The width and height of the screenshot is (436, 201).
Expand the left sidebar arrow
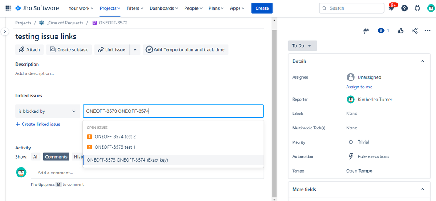pyautogui.click(x=5, y=31)
